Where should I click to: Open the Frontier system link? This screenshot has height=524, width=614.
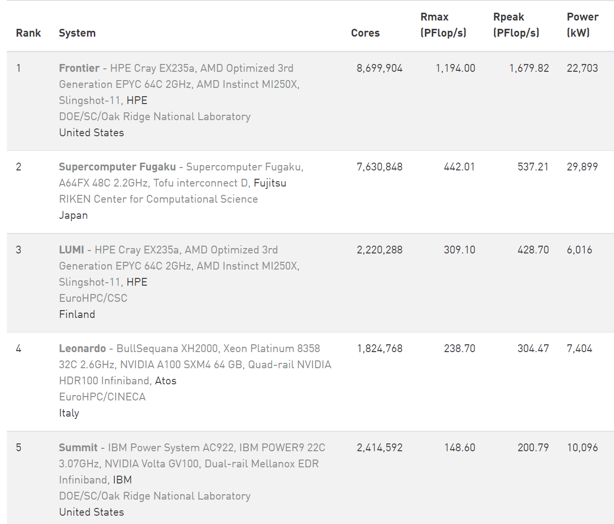point(79,68)
